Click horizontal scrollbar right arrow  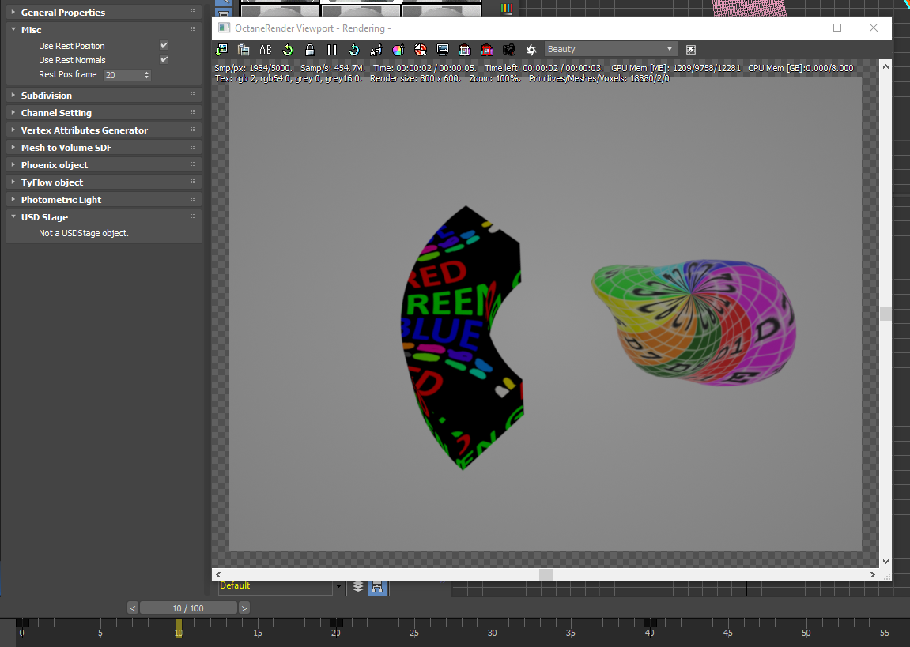tap(872, 574)
